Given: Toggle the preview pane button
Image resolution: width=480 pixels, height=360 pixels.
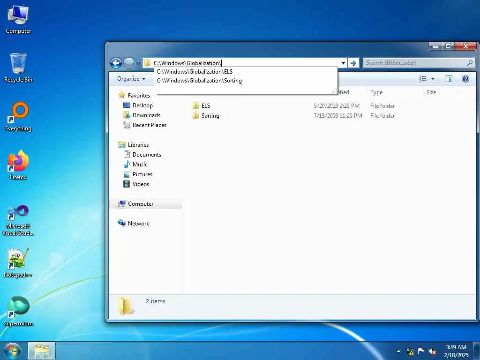Looking at the screenshot, I should tap(449, 79).
